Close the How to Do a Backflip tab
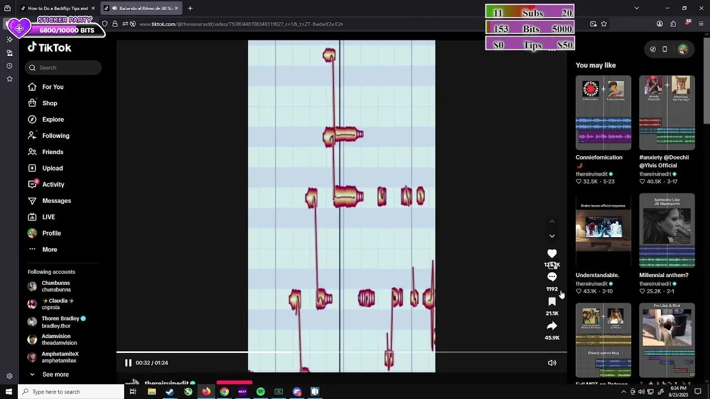 [x=93, y=8]
